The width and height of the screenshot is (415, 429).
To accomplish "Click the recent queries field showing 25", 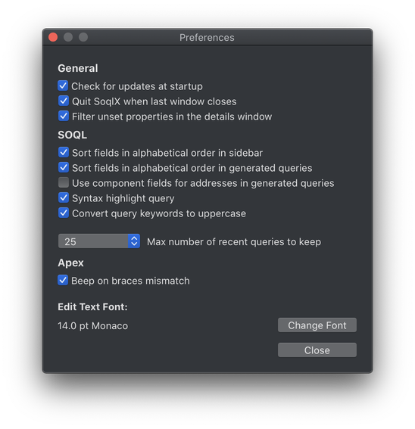I will point(93,241).
